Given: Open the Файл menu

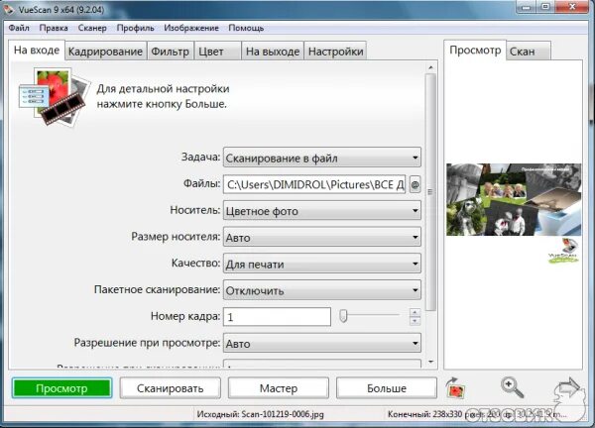Looking at the screenshot, I should point(19,28).
